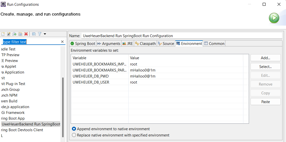
Task: Click the Name input field
Action: tap(181, 36)
